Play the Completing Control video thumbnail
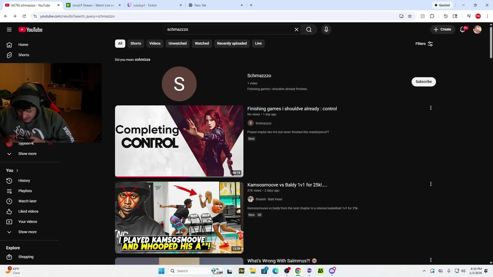The image size is (493, 277). click(179, 141)
